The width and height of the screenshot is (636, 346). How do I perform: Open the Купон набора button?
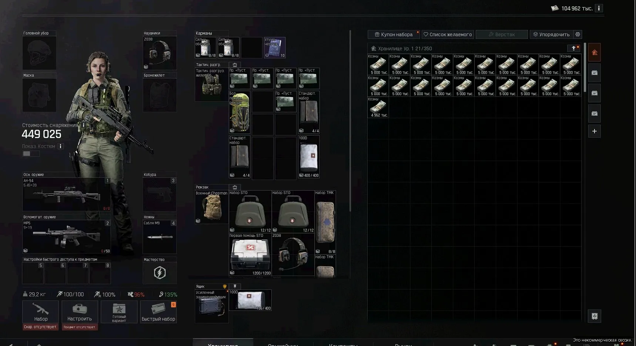click(394, 34)
